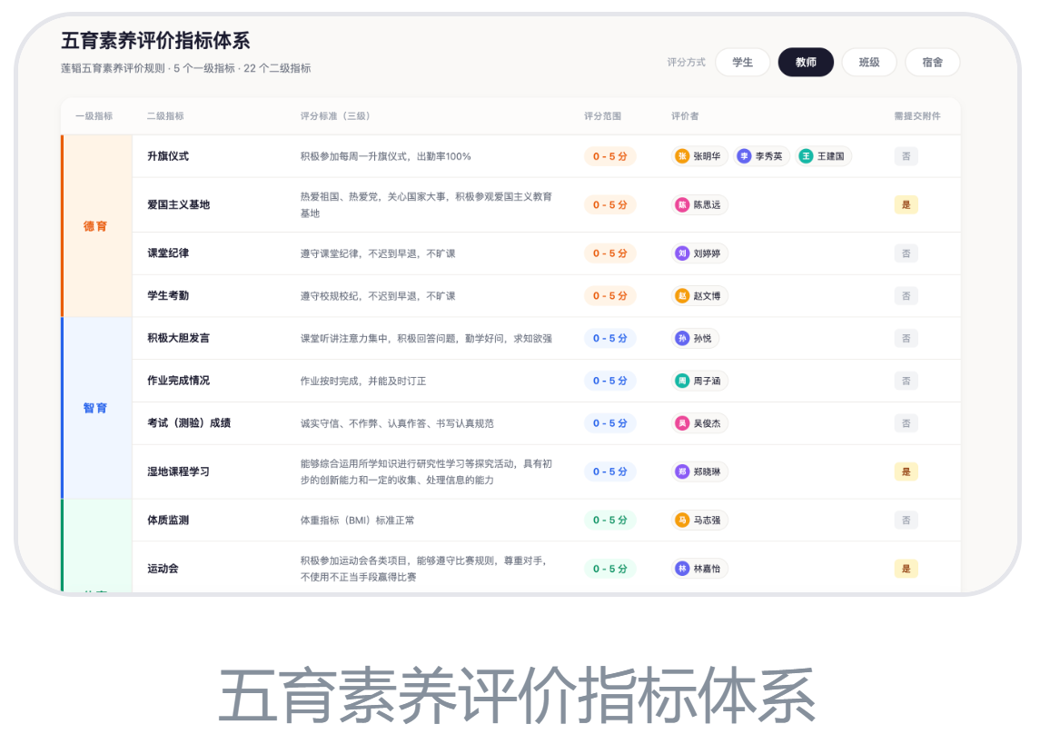Click score range 0-5分 in 运动会 row

pyautogui.click(x=609, y=569)
